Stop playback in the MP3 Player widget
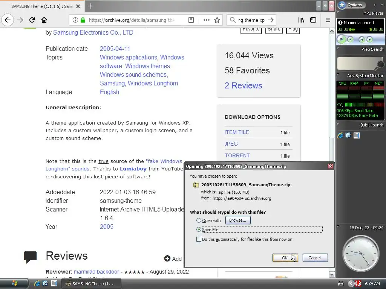386x289 pixels. pos(350,39)
